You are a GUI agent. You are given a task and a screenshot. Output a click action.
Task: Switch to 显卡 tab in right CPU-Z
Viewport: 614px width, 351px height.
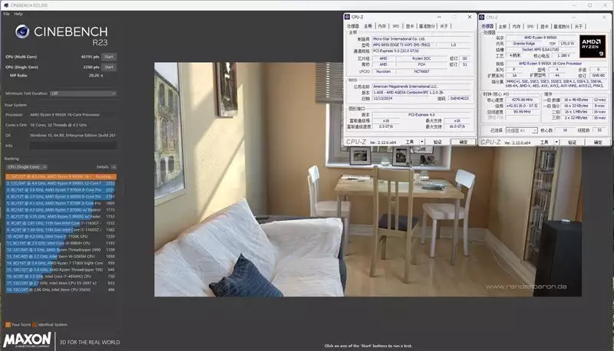tap(544, 27)
